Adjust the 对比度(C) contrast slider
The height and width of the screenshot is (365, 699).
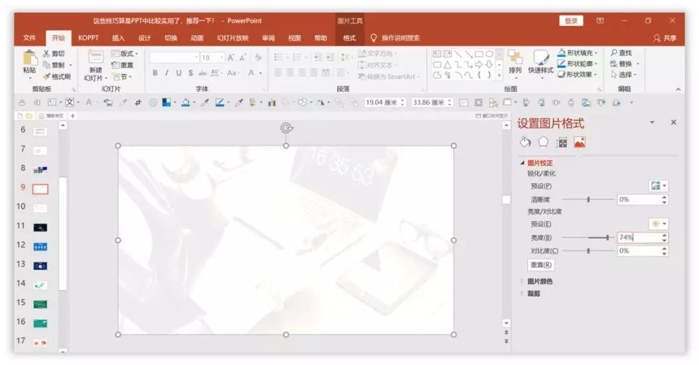point(588,251)
